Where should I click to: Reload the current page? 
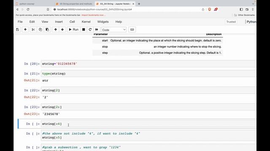[28, 9]
